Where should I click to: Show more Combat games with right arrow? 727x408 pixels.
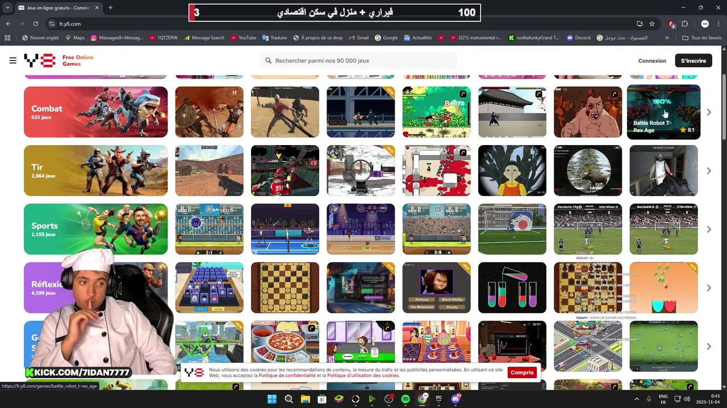point(709,112)
